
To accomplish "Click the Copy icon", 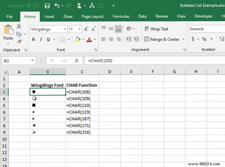I will pos(19,34).
